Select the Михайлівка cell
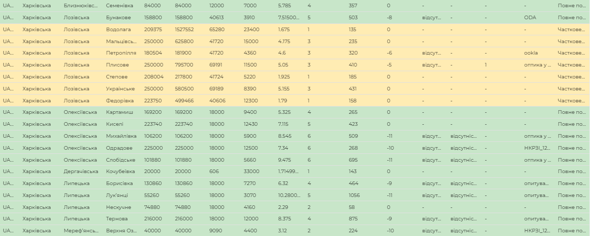The height and width of the screenshot is (236, 590). pyautogui.click(x=121, y=136)
